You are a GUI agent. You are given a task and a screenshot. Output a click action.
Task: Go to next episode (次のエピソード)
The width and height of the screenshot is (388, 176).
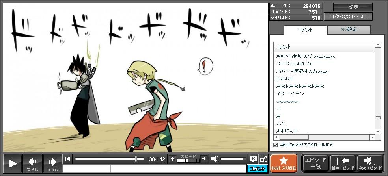pyautogui.click(x=370, y=163)
